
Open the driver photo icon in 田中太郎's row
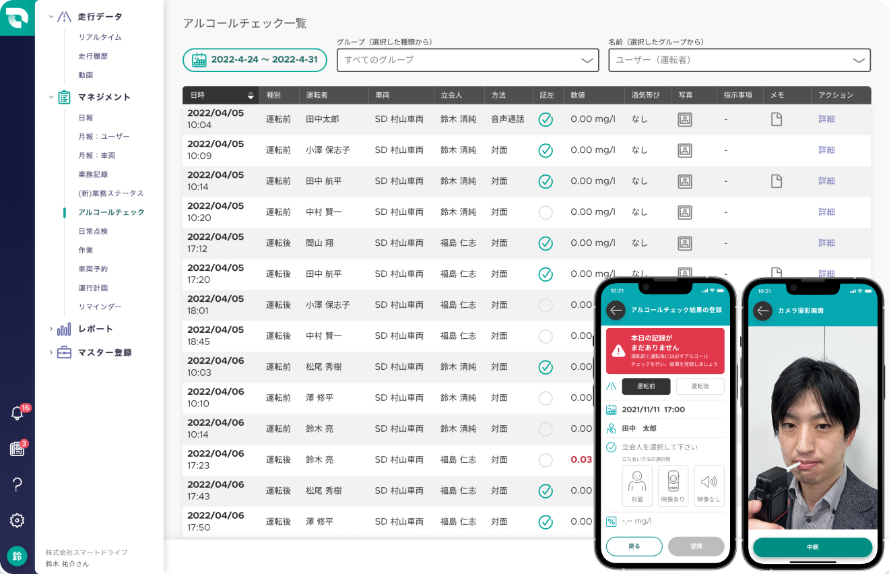pyautogui.click(x=685, y=119)
